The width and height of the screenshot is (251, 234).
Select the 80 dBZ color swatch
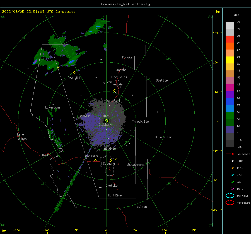(x=230, y=25)
